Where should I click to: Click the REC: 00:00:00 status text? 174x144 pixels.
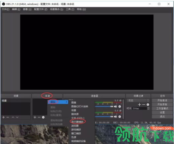click(122, 122)
